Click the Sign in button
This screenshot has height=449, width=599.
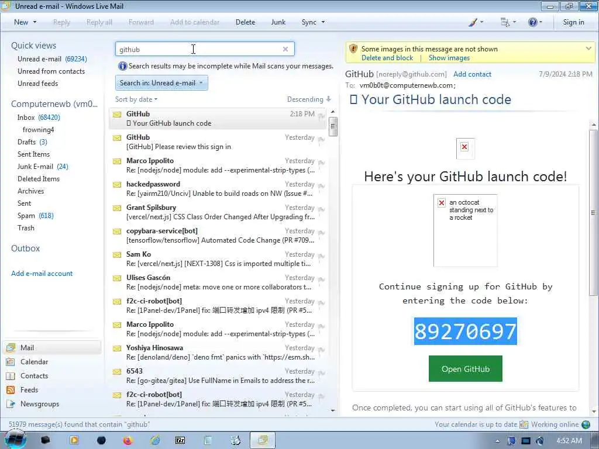[x=573, y=22]
